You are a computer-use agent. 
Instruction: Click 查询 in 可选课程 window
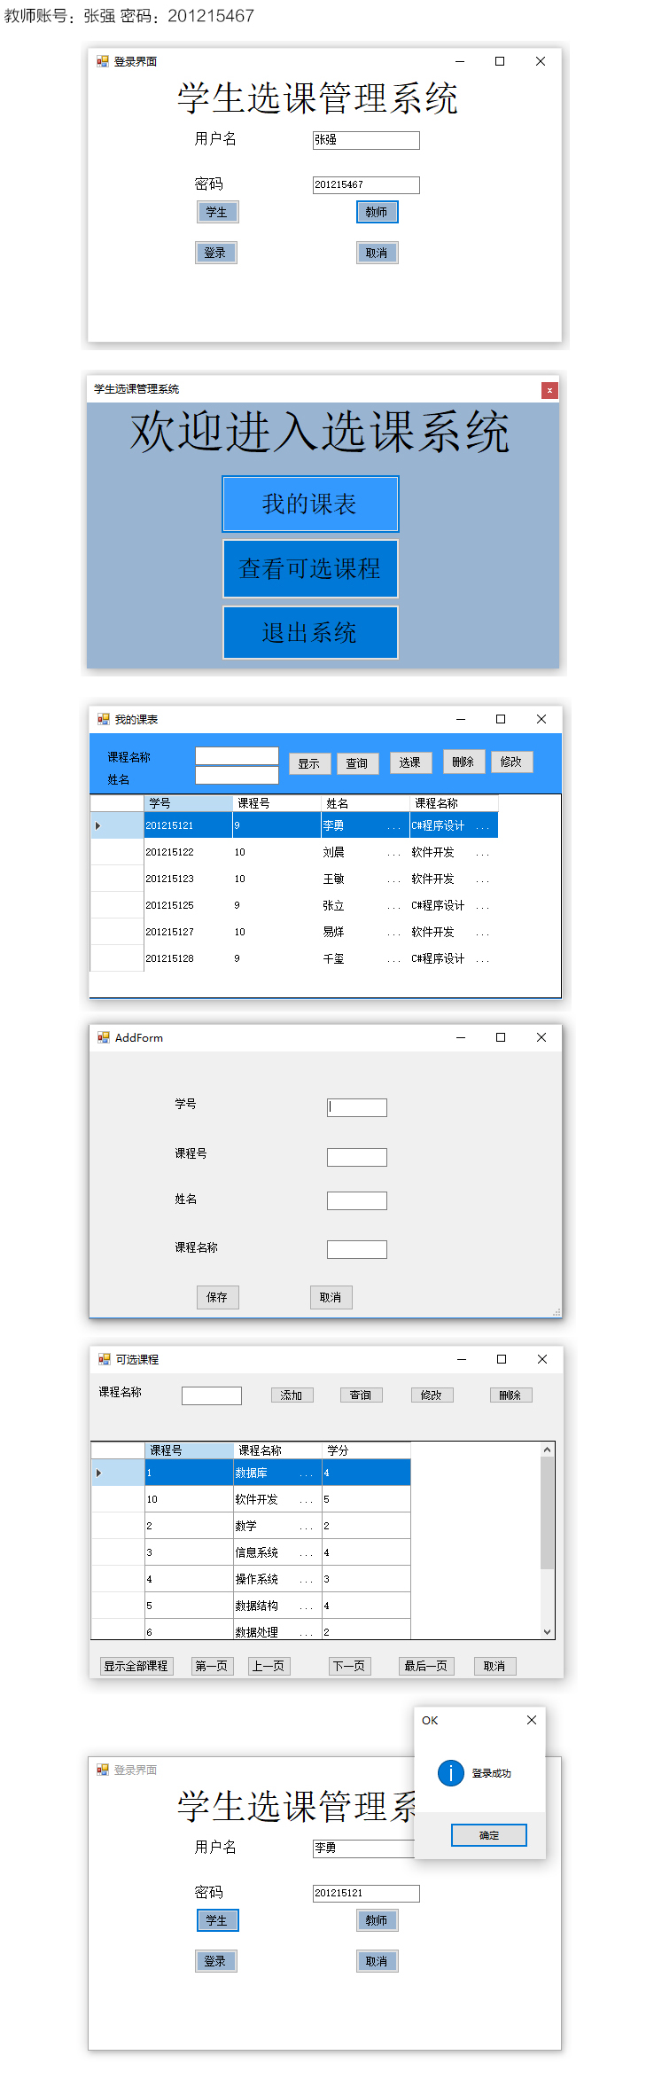pyautogui.click(x=361, y=1395)
